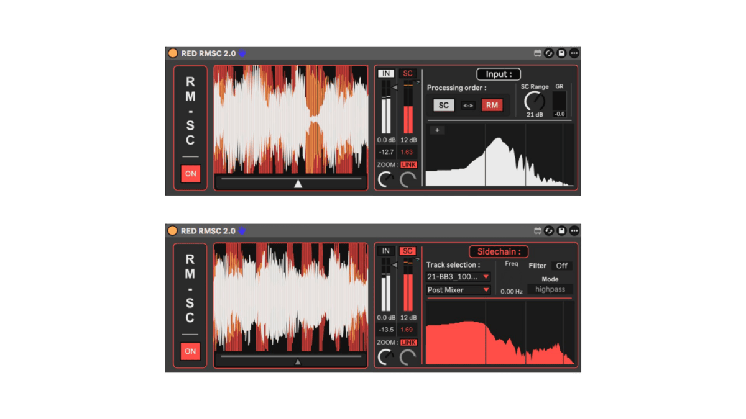Click the Sidechain header button
This screenshot has width=746, height=419.
coord(498,251)
